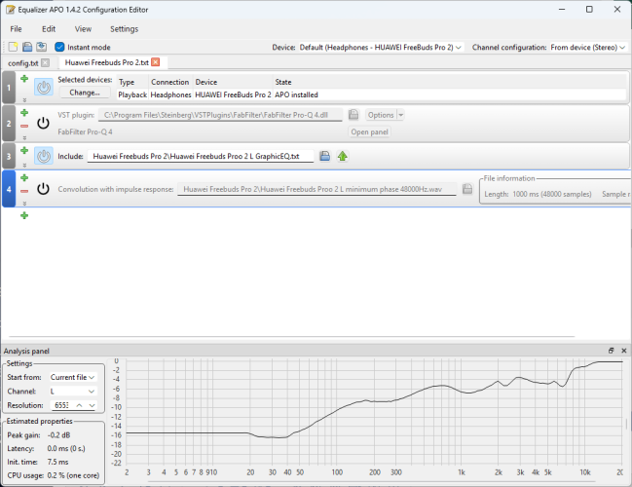Click the impulse response file path field

pos(316,190)
